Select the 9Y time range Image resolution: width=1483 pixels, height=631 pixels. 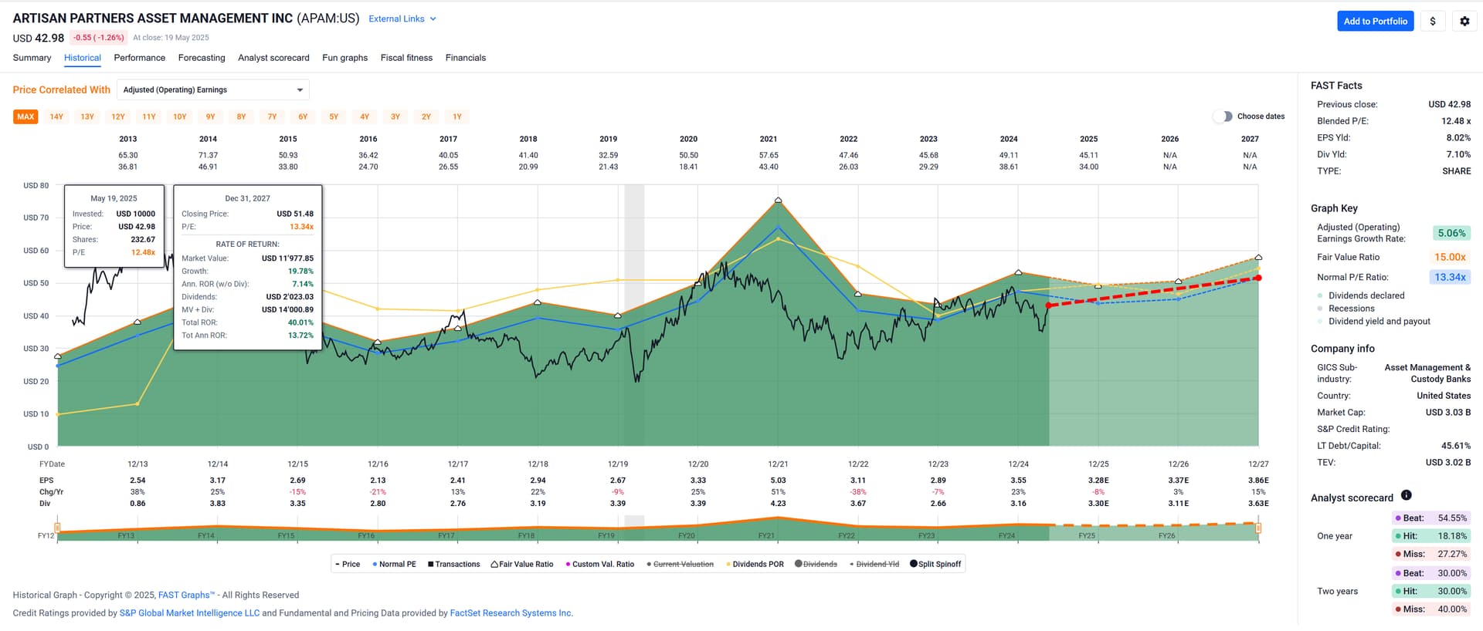(x=211, y=116)
